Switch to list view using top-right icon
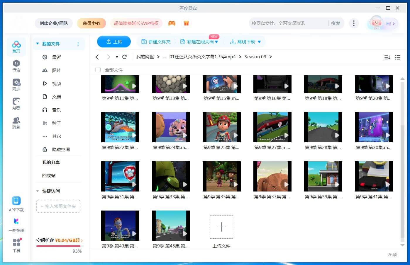 398,57
